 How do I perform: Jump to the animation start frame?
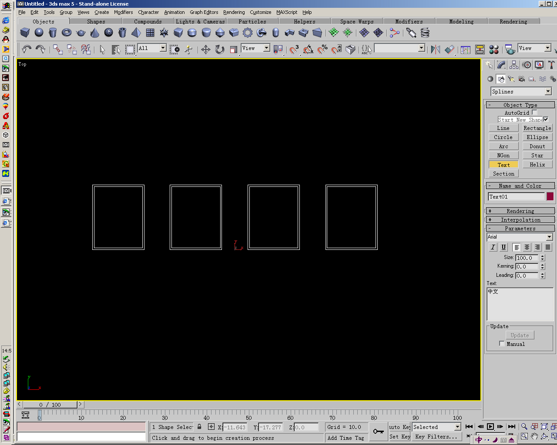469,427
